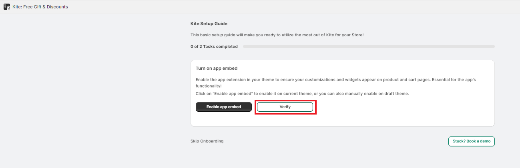Click the blank area of the top header bar
The width and height of the screenshot is (520, 168).
tap(280, 7)
